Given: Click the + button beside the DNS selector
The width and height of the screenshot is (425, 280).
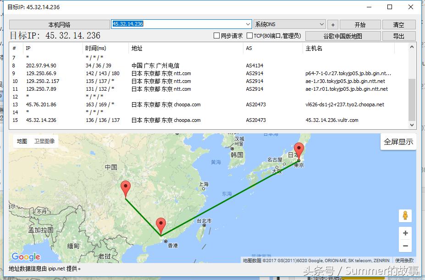Looking at the screenshot, I should click(332, 24).
